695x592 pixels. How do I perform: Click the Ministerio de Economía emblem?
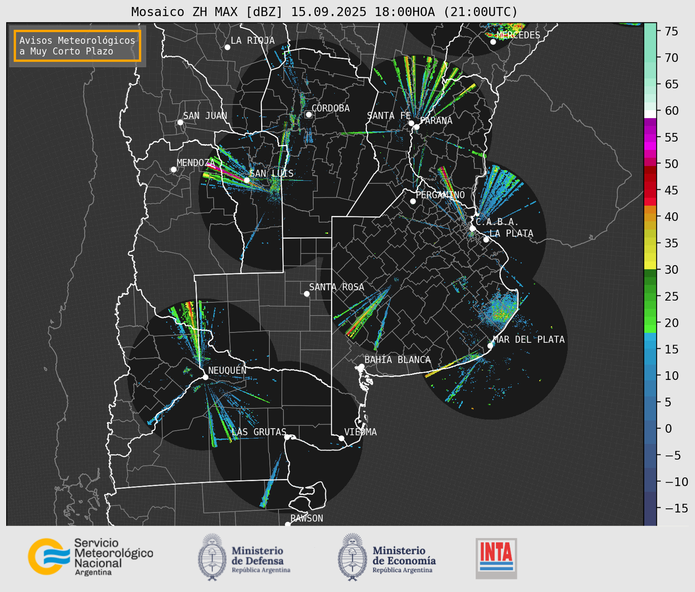[352, 557]
